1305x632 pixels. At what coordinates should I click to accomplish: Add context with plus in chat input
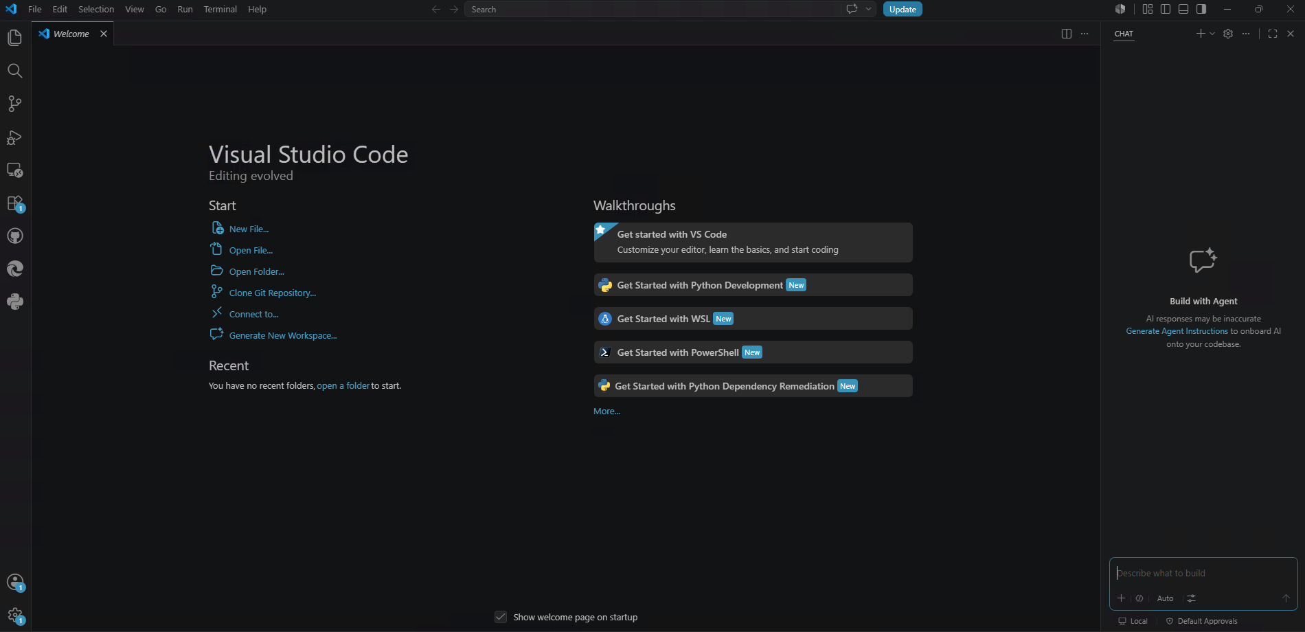(1121, 598)
